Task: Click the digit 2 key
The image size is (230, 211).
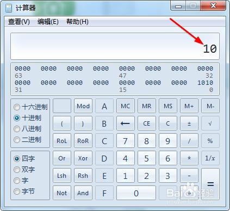Action: [x=147, y=176]
